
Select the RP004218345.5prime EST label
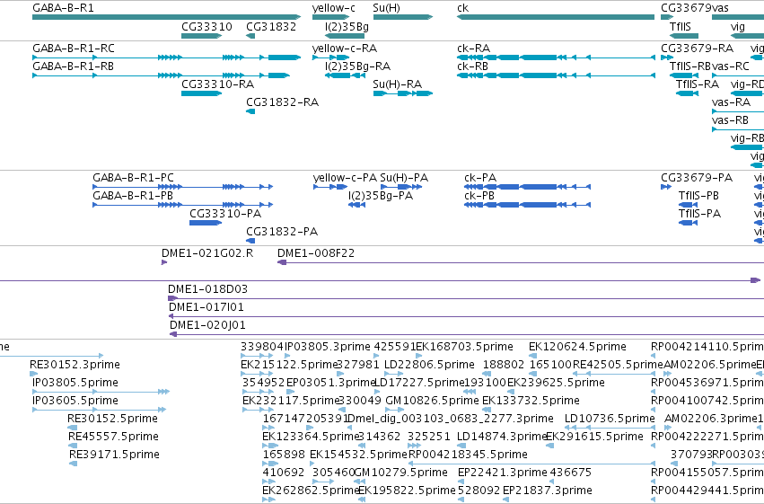click(x=468, y=455)
